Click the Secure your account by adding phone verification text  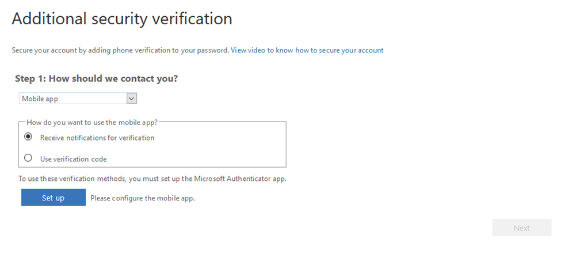[x=120, y=50]
